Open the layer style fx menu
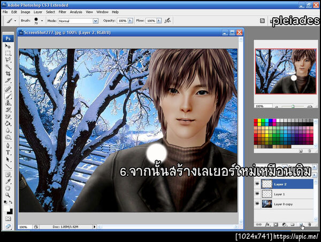Image resolution: width=321 pixels, height=242 pixels. pos(267,224)
